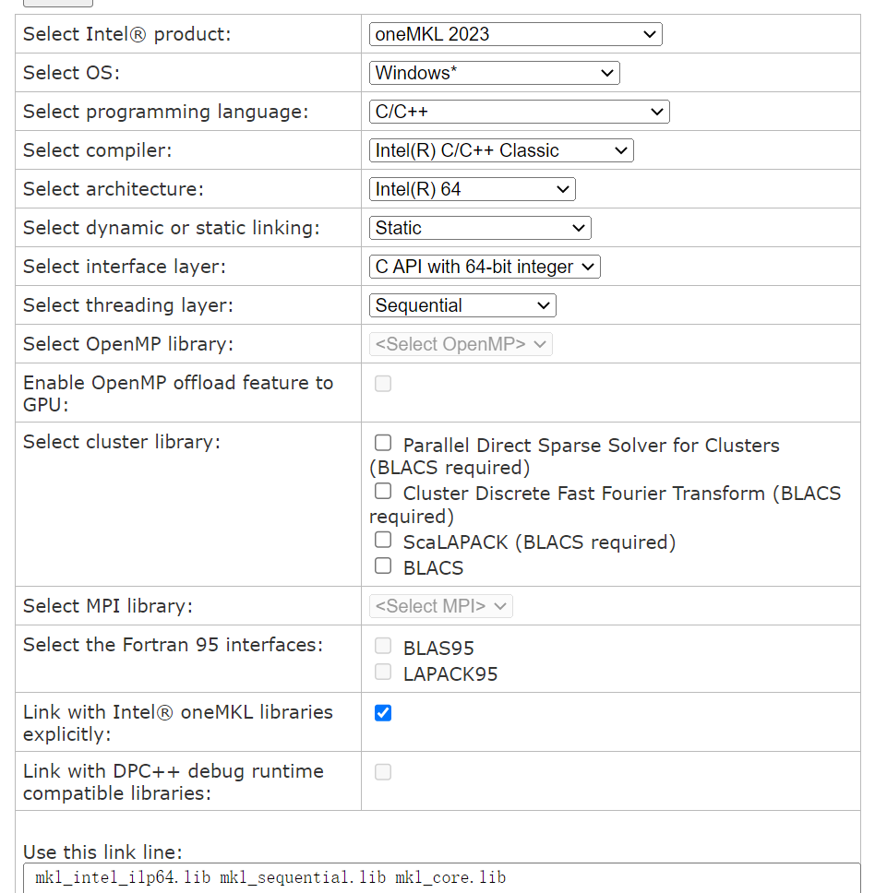Check the ScaLAPACK cluster library option

[x=383, y=539]
